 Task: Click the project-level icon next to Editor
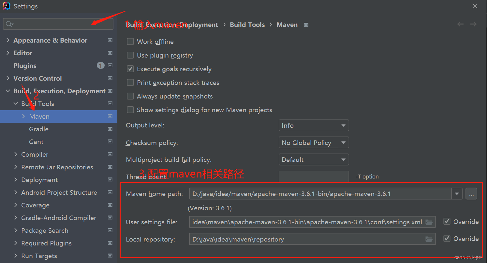pyautogui.click(x=110, y=53)
